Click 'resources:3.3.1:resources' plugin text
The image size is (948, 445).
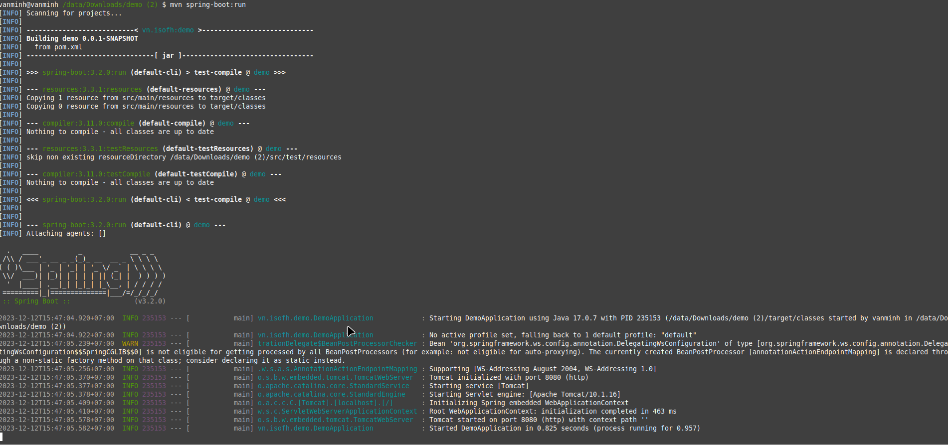[x=92, y=89]
